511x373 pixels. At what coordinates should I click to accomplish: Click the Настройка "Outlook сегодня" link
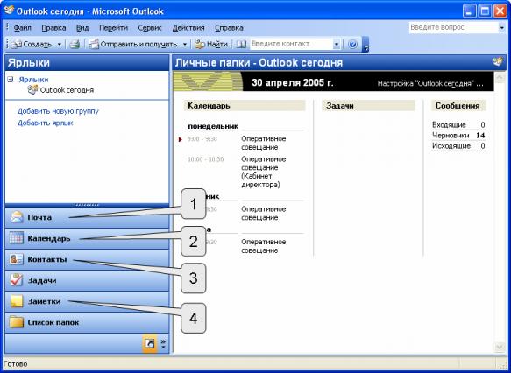click(x=430, y=84)
